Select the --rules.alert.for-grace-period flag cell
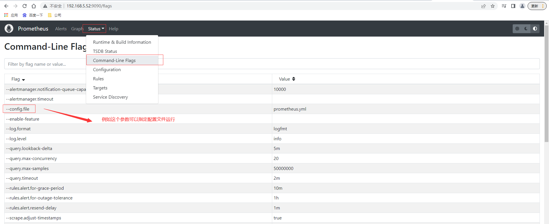This screenshot has height=224, width=549. (x=138, y=188)
